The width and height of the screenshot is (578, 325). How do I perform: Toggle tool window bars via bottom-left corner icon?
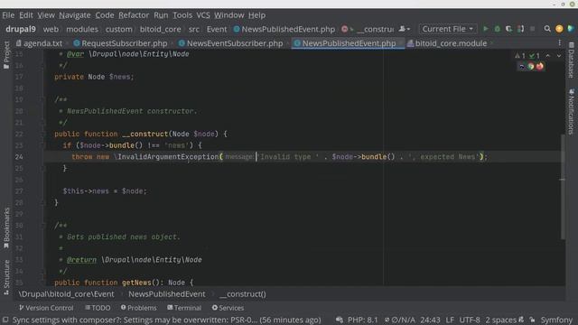(5, 320)
